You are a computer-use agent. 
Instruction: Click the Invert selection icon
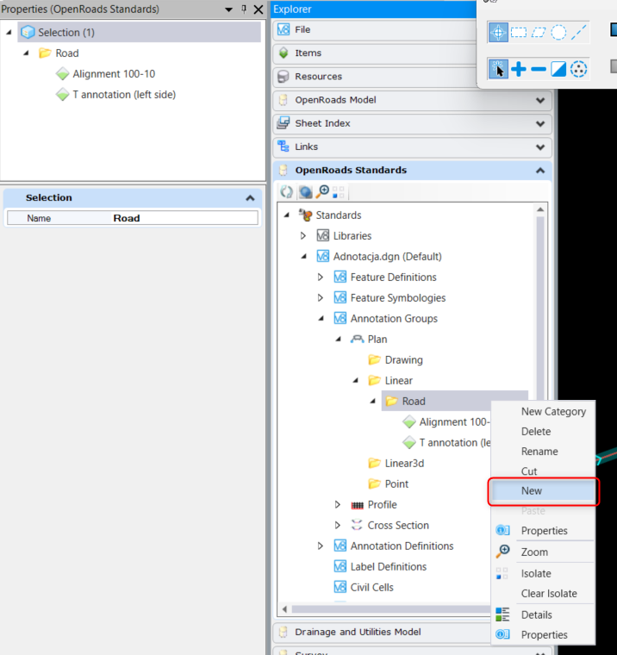(x=558, y=69)
